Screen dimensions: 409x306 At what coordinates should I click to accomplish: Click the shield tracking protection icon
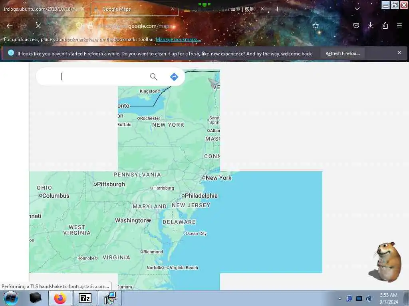(79, 25)
